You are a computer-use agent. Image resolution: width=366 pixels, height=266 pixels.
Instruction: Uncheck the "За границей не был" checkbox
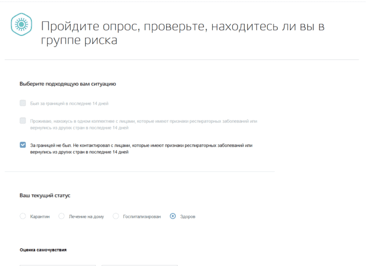click(x=22, y=145)
